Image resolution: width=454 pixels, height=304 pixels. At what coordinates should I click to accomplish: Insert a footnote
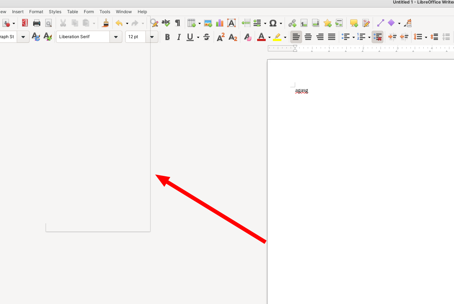(304, 23)
